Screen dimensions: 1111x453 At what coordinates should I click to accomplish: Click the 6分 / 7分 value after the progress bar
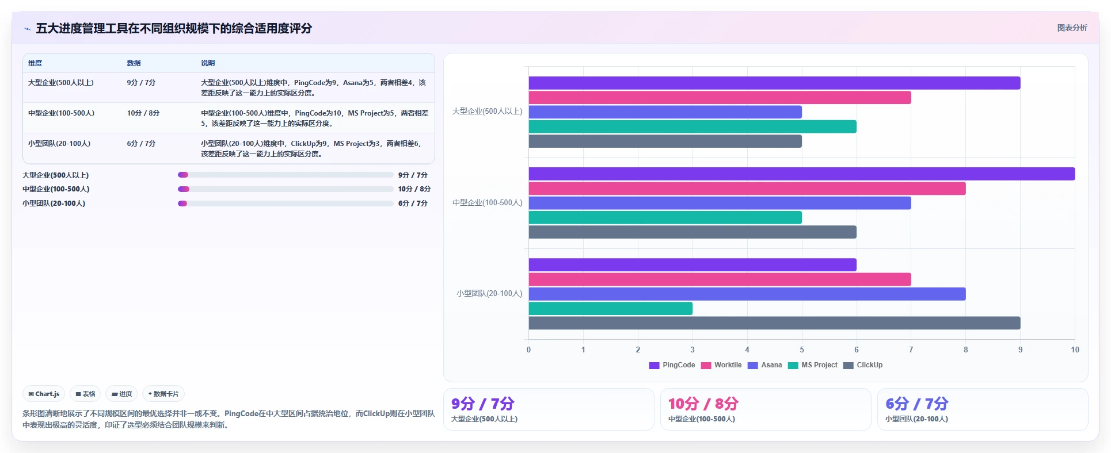pos(413,204)
